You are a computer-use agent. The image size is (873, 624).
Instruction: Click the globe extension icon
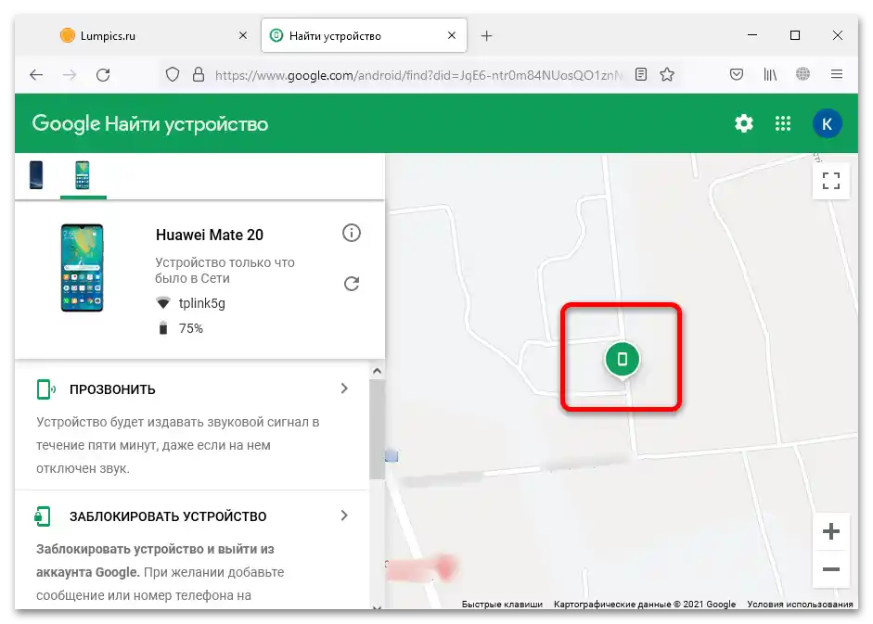coord(802,74)
